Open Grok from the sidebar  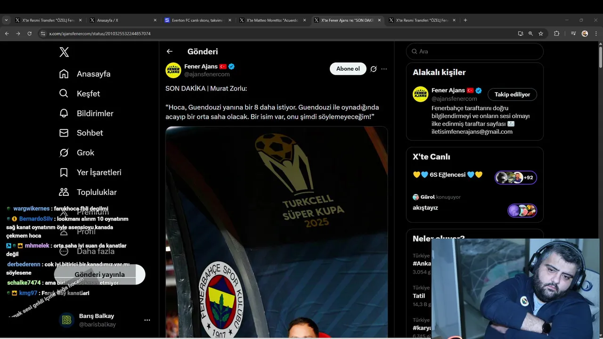coord(76,153)
